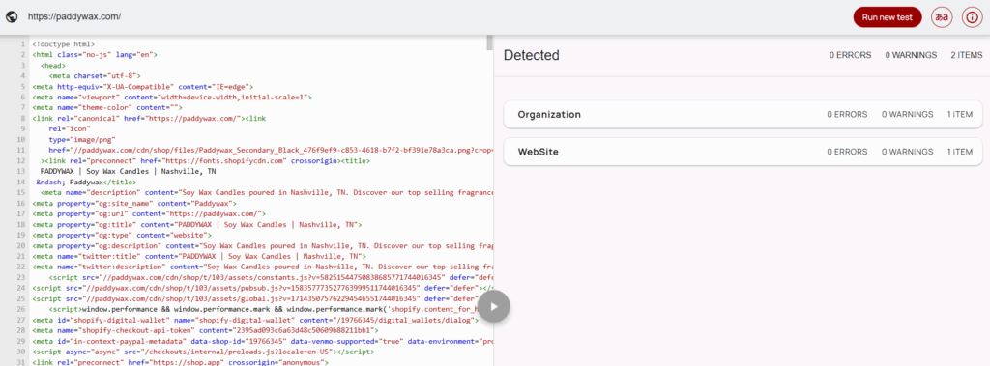Click the 0 ERRORS summary in Detected header

click(x=851, y=56)
